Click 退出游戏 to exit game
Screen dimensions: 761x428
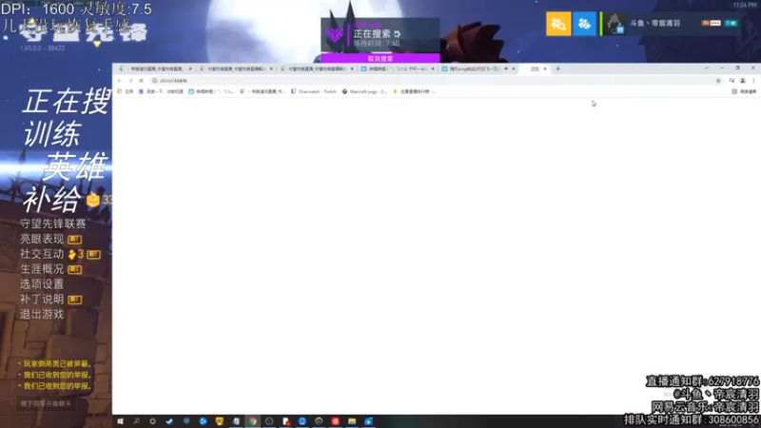[x=42, y=314]
